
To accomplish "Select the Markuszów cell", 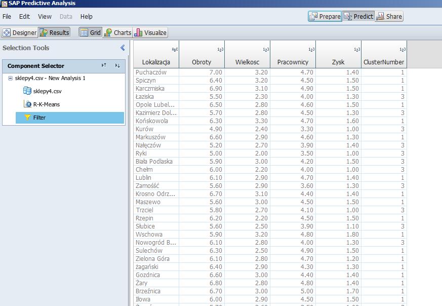I will click(156, 137).
